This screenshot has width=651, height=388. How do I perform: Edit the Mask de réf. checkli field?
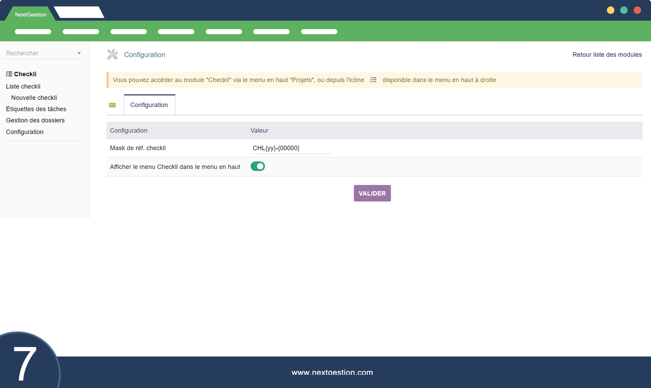290,148
